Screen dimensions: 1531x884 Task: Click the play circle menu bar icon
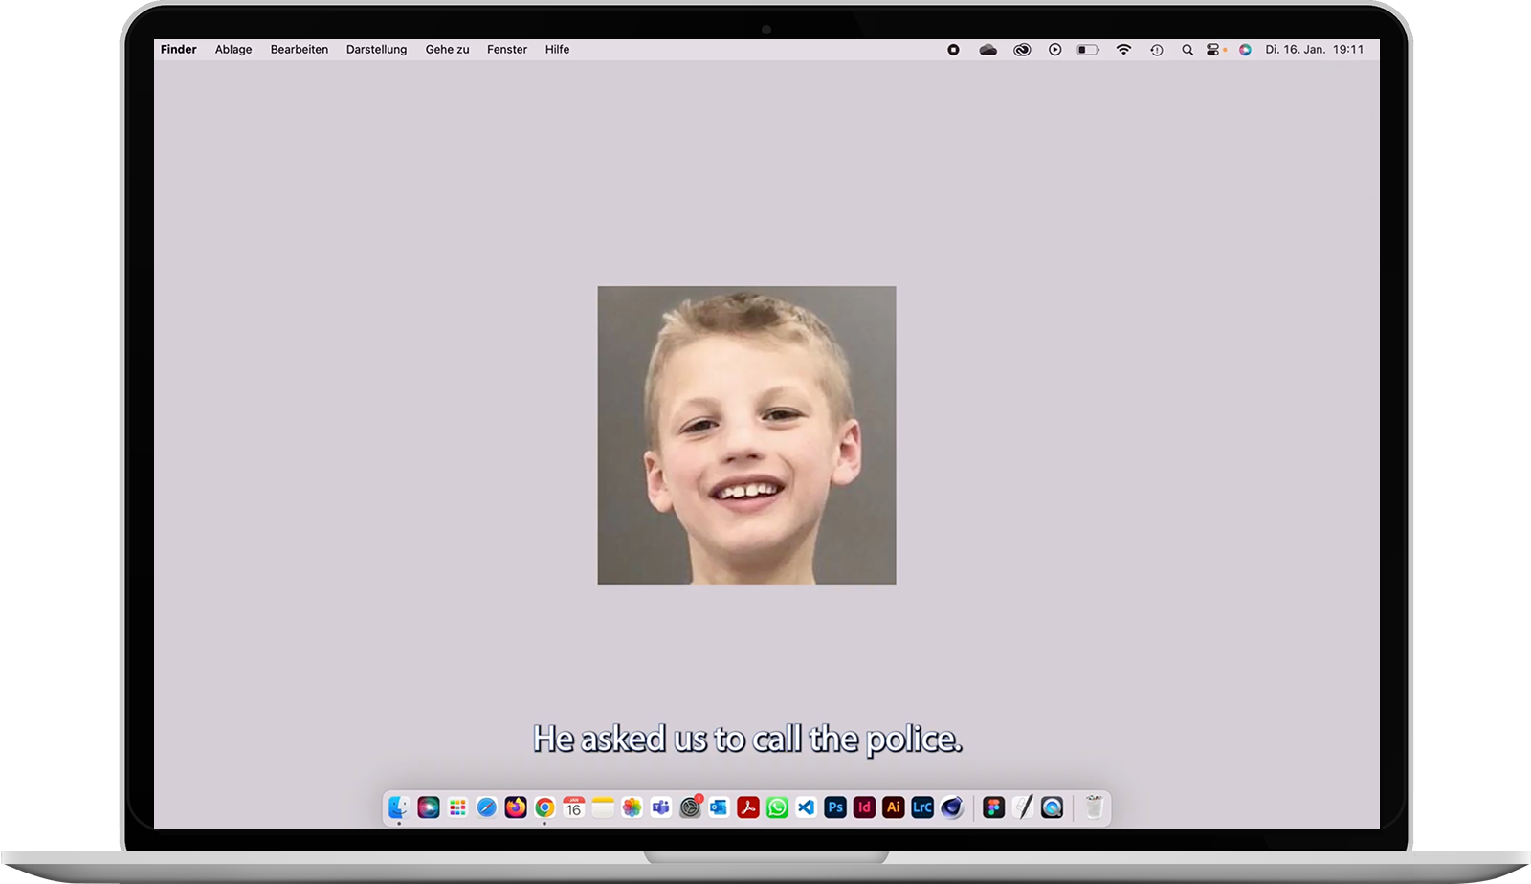[1054, 50]
